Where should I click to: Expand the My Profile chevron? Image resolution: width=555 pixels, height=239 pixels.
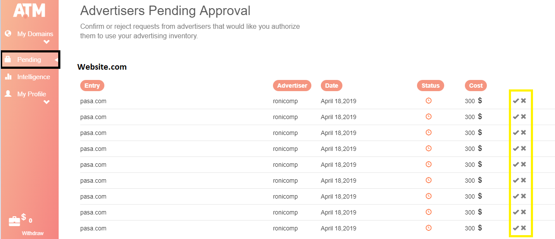click(x=47, y=102)
